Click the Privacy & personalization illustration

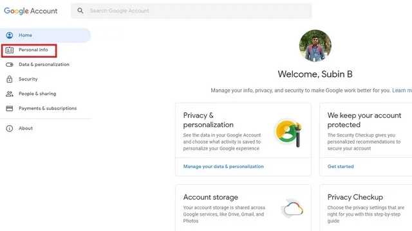(288, 133)
